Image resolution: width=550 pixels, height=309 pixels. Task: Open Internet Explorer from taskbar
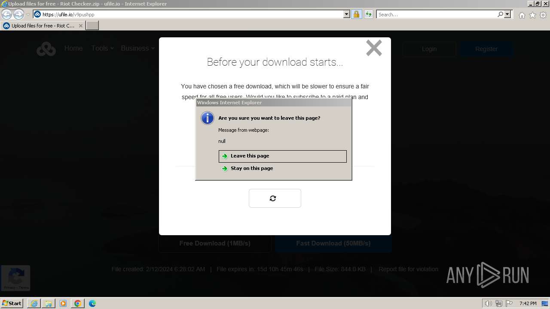click(34, 303)
